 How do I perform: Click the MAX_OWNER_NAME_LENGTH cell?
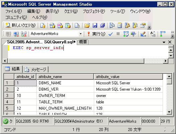tap(65, 108)
